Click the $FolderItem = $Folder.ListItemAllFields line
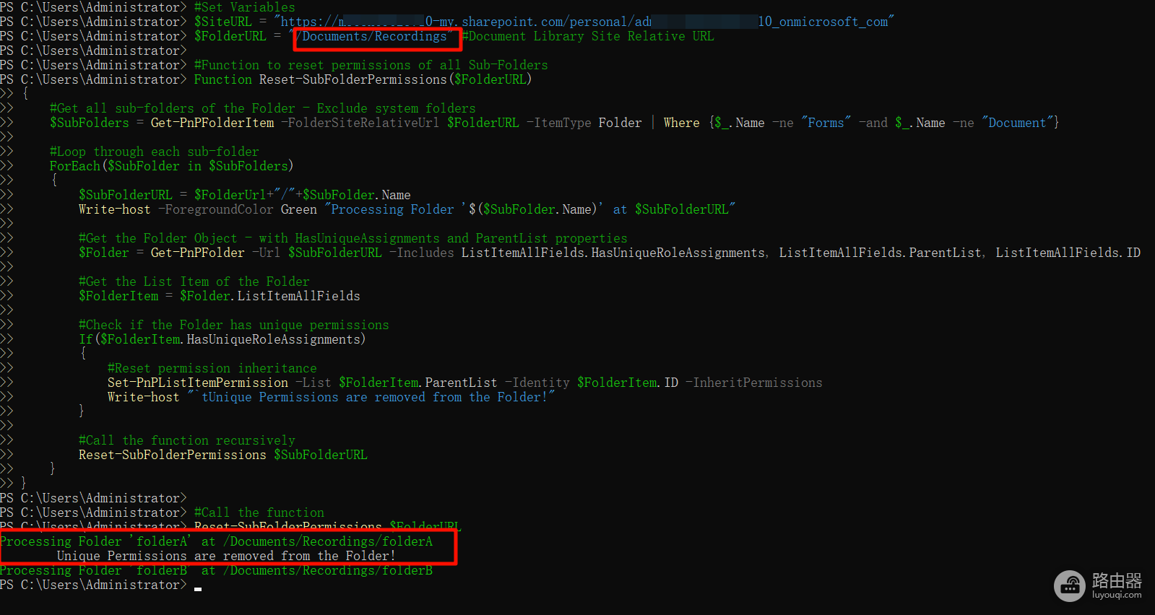 219,296
